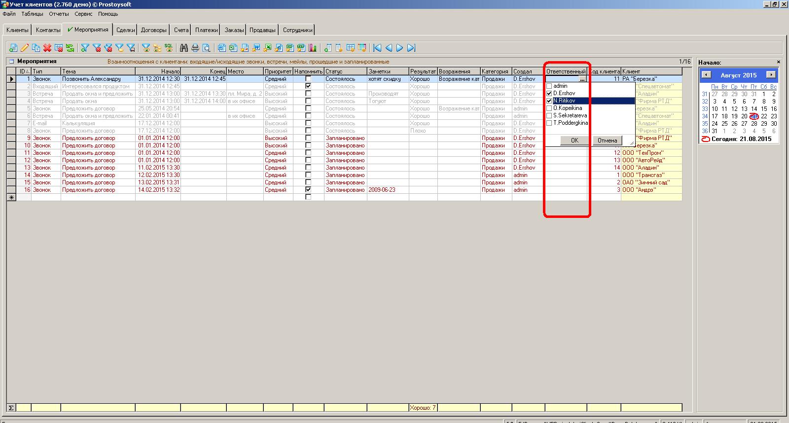Go to the first record arrow

(377, 48)
